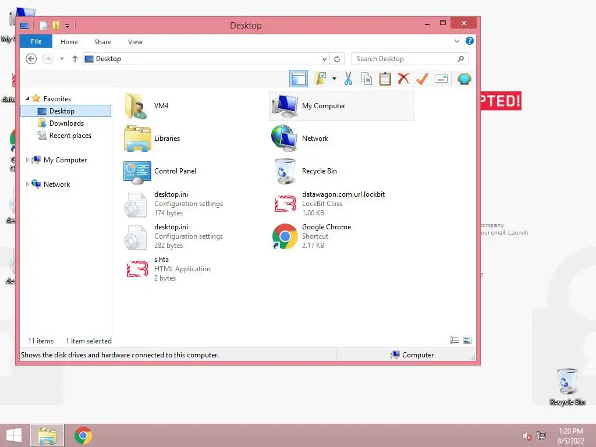Select the Network globe icon in file list
This screenshot has width=596, height=447.
284,139
